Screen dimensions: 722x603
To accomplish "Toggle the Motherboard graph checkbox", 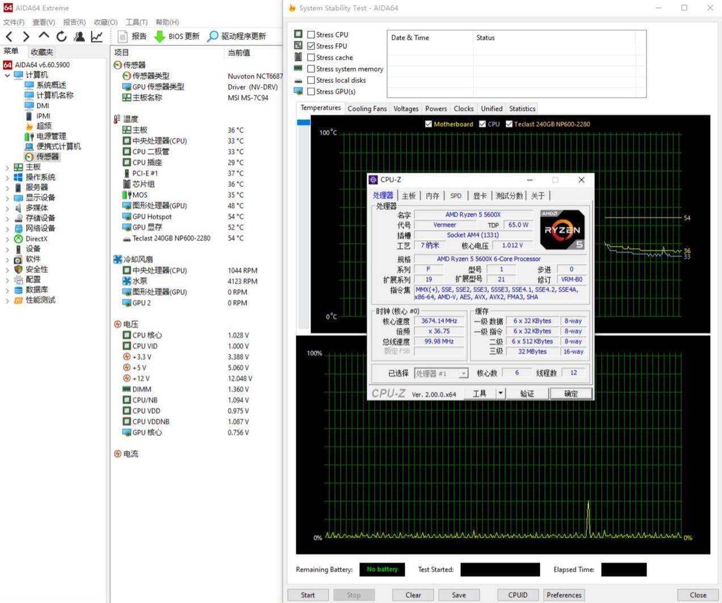I will (x=429, y=124).
